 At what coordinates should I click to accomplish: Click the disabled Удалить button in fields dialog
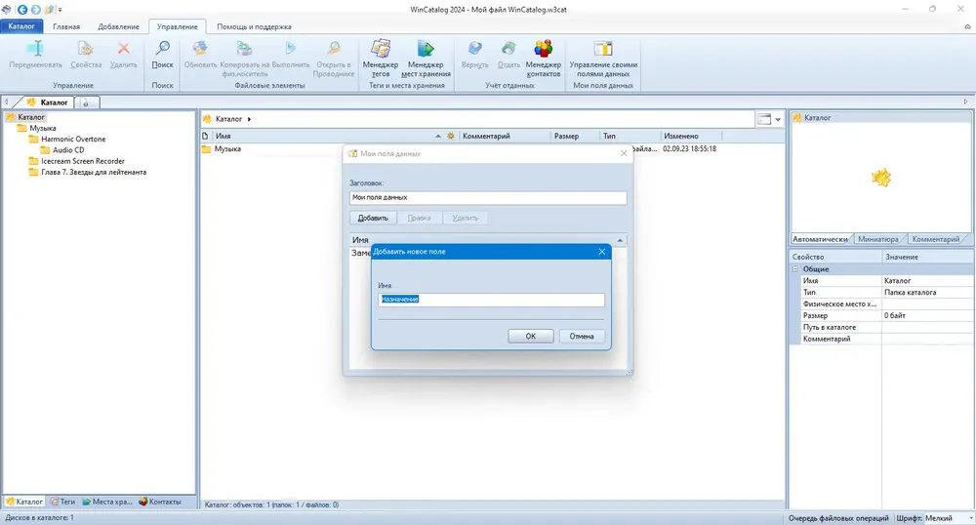(466, 218)
